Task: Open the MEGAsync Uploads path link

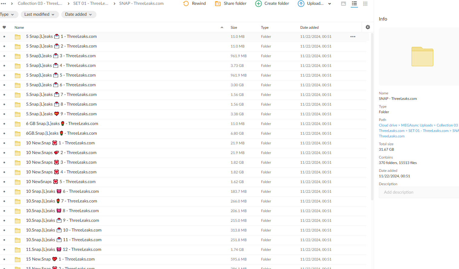Action: coord(417,125)
